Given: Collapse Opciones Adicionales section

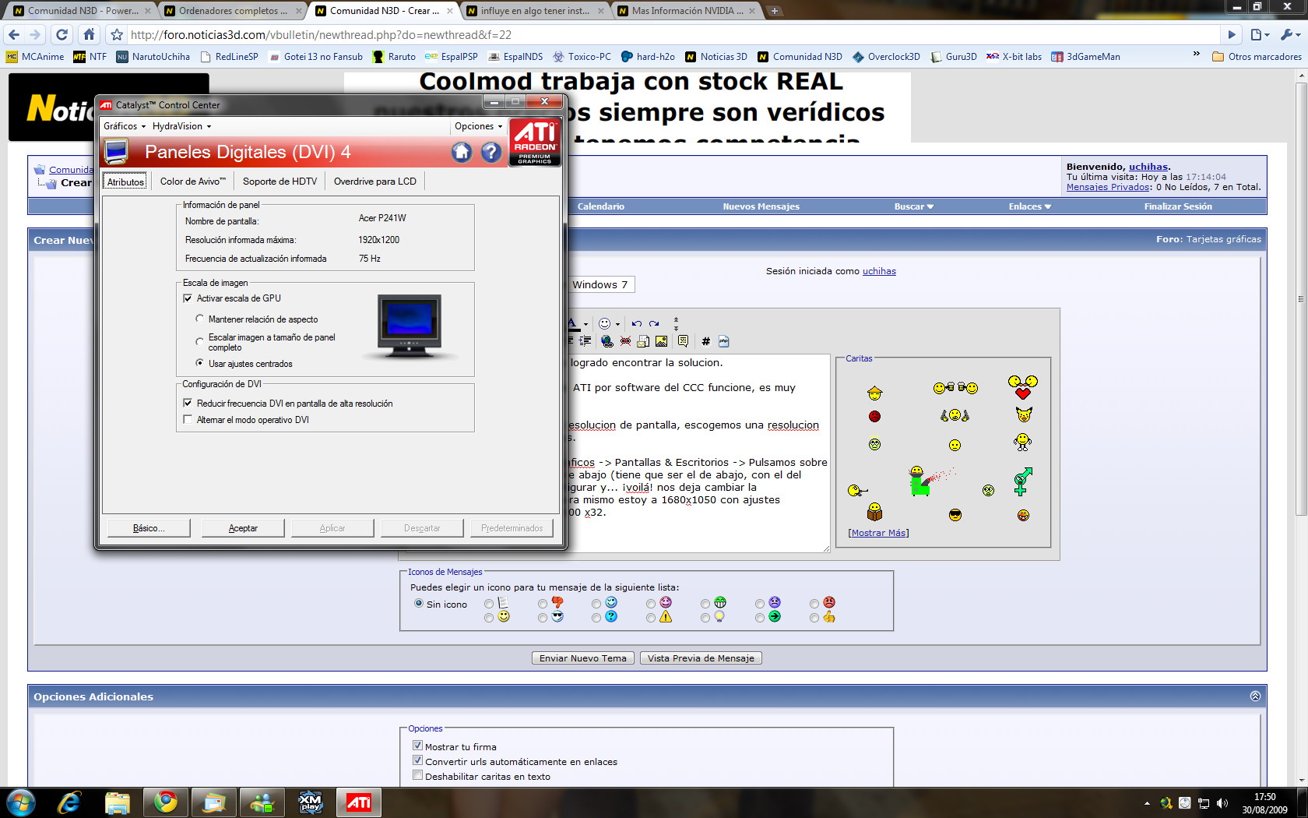Looking at the screenshot, I should pyautogui.click(x=1255, y=696).
